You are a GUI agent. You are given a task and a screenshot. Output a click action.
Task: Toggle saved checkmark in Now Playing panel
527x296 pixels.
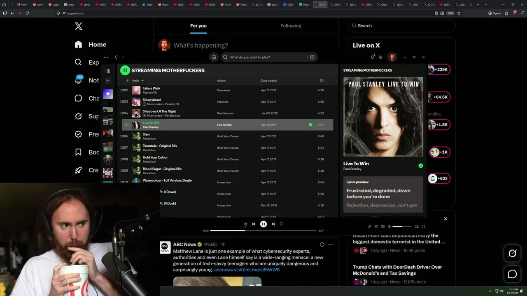(x=420, y=166)
